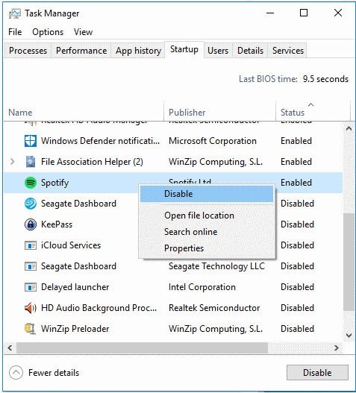Sort by the Status column header
Viewport: 356px width, 393px height.
(293, 113)
